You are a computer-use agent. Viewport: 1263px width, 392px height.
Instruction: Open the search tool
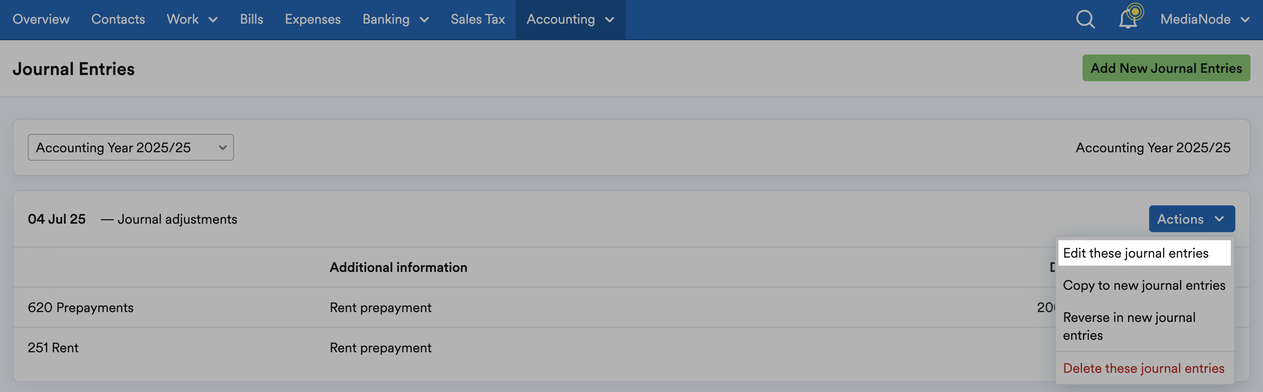(1084, 20)
